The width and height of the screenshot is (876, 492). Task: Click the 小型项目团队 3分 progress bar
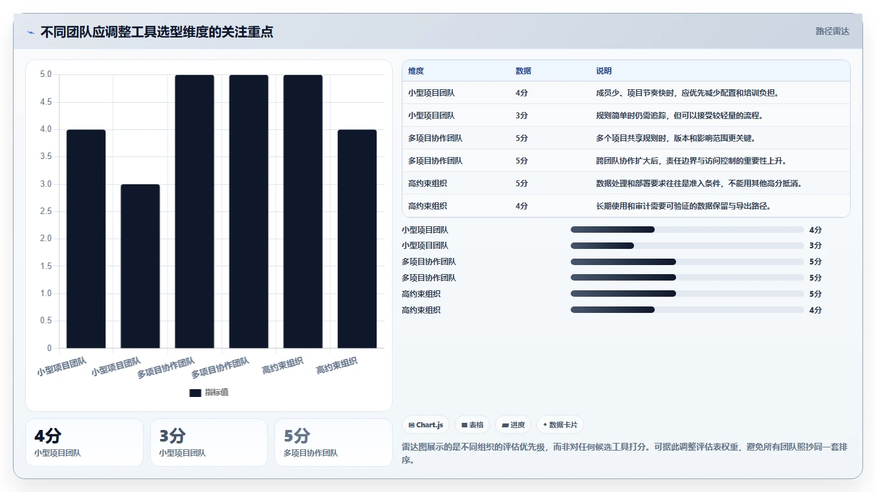tap(687, 246)
